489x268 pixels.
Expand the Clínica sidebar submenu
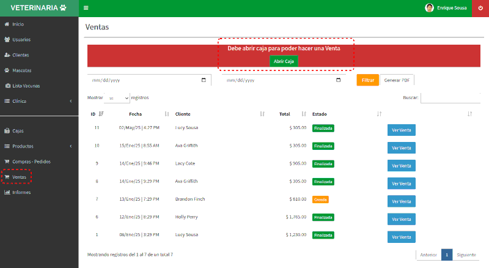coord(39,101)
